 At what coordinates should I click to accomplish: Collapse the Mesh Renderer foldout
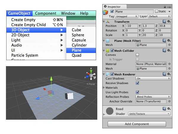(x=104, y=74)
